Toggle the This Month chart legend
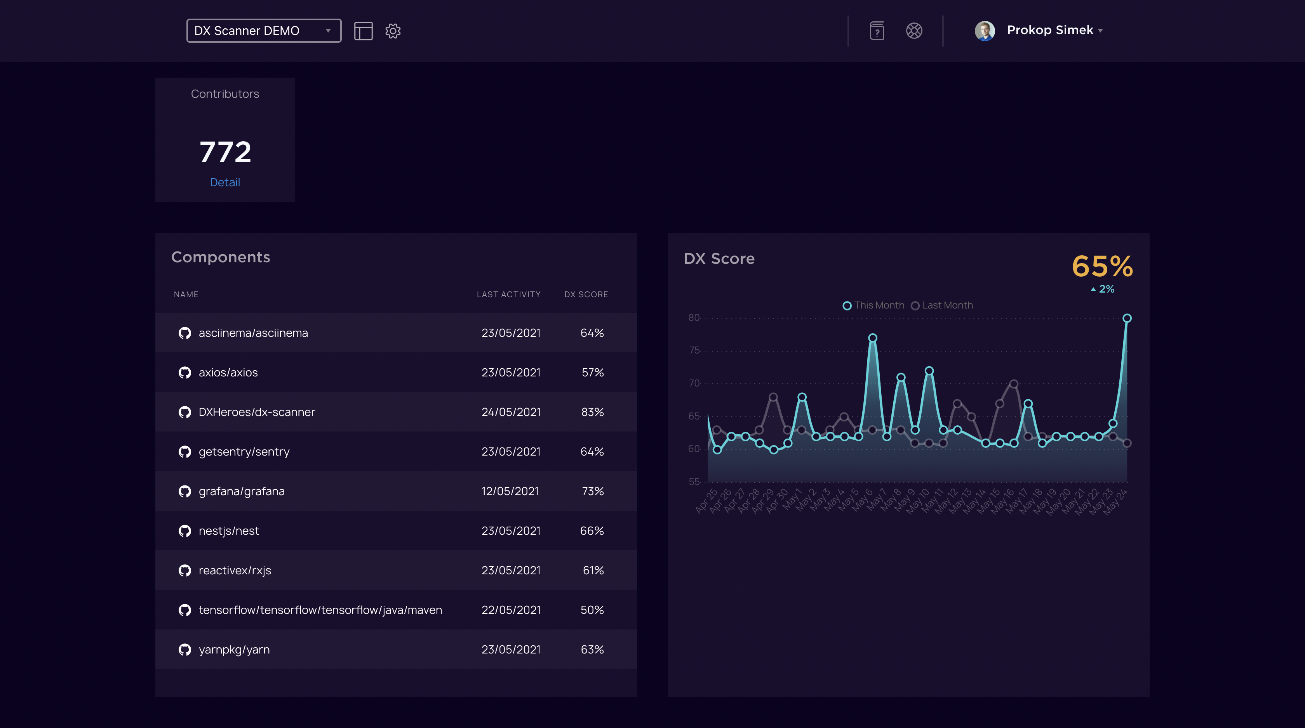Viewport: 1305px width, 728px height. [873, 305]
